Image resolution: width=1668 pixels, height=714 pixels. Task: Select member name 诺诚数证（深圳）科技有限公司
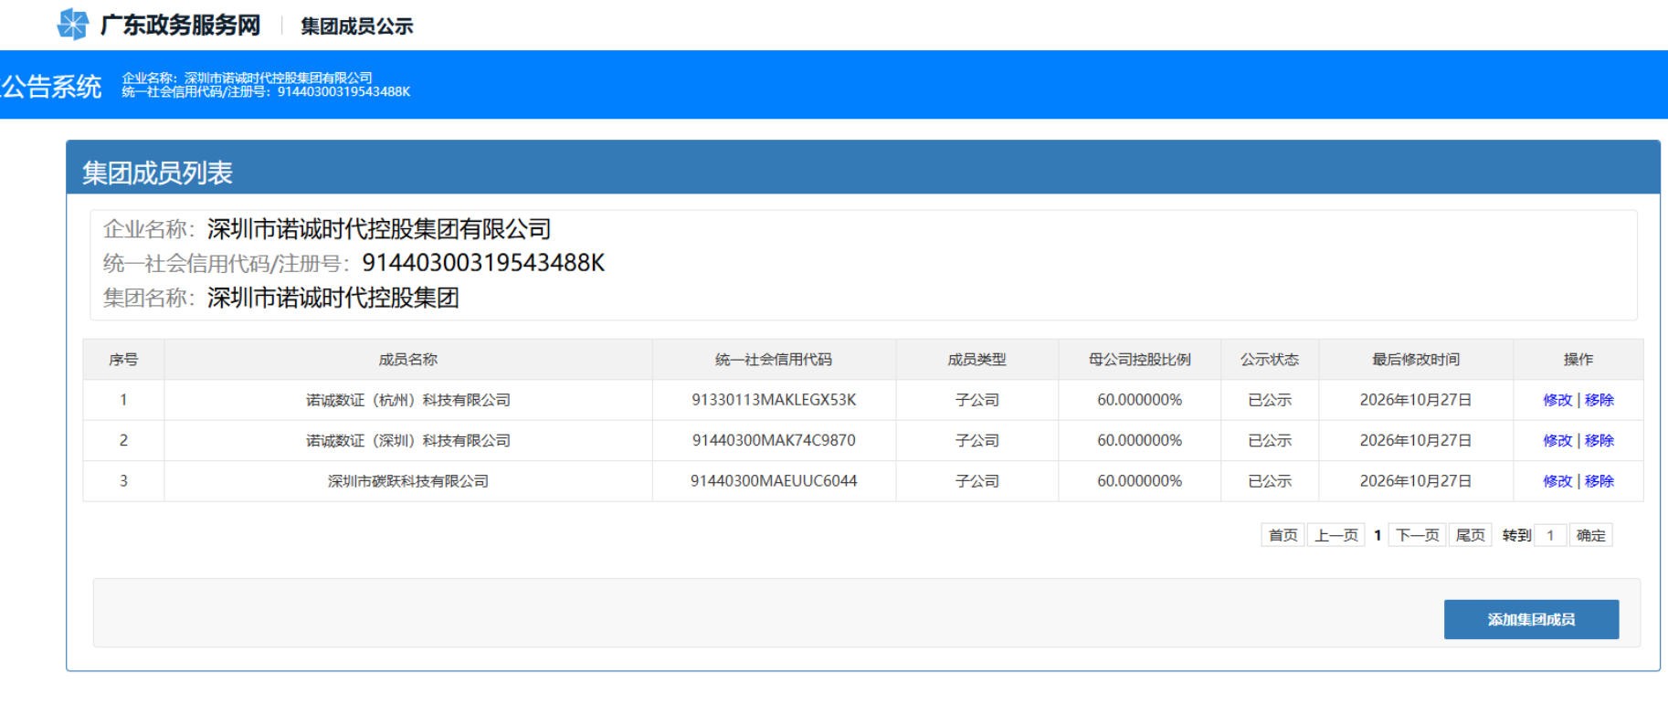408,440
